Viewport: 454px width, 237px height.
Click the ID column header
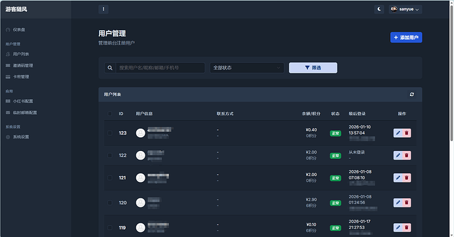(x=121, y=114)
